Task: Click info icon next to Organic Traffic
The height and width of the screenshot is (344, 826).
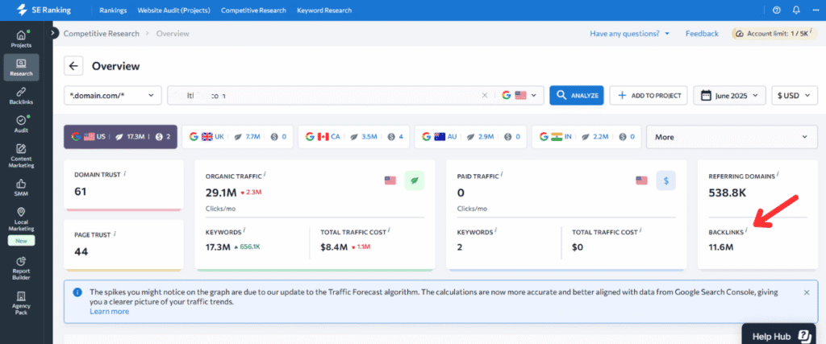Action: pos(265,173)
